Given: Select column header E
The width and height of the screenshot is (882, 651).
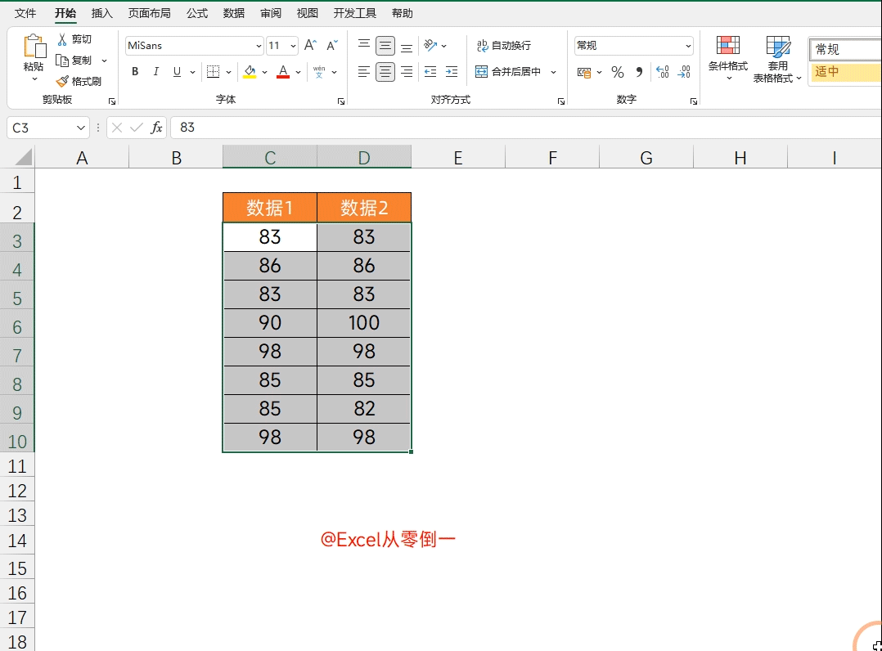Looking at the screenshot, I should tap(458, 158).
